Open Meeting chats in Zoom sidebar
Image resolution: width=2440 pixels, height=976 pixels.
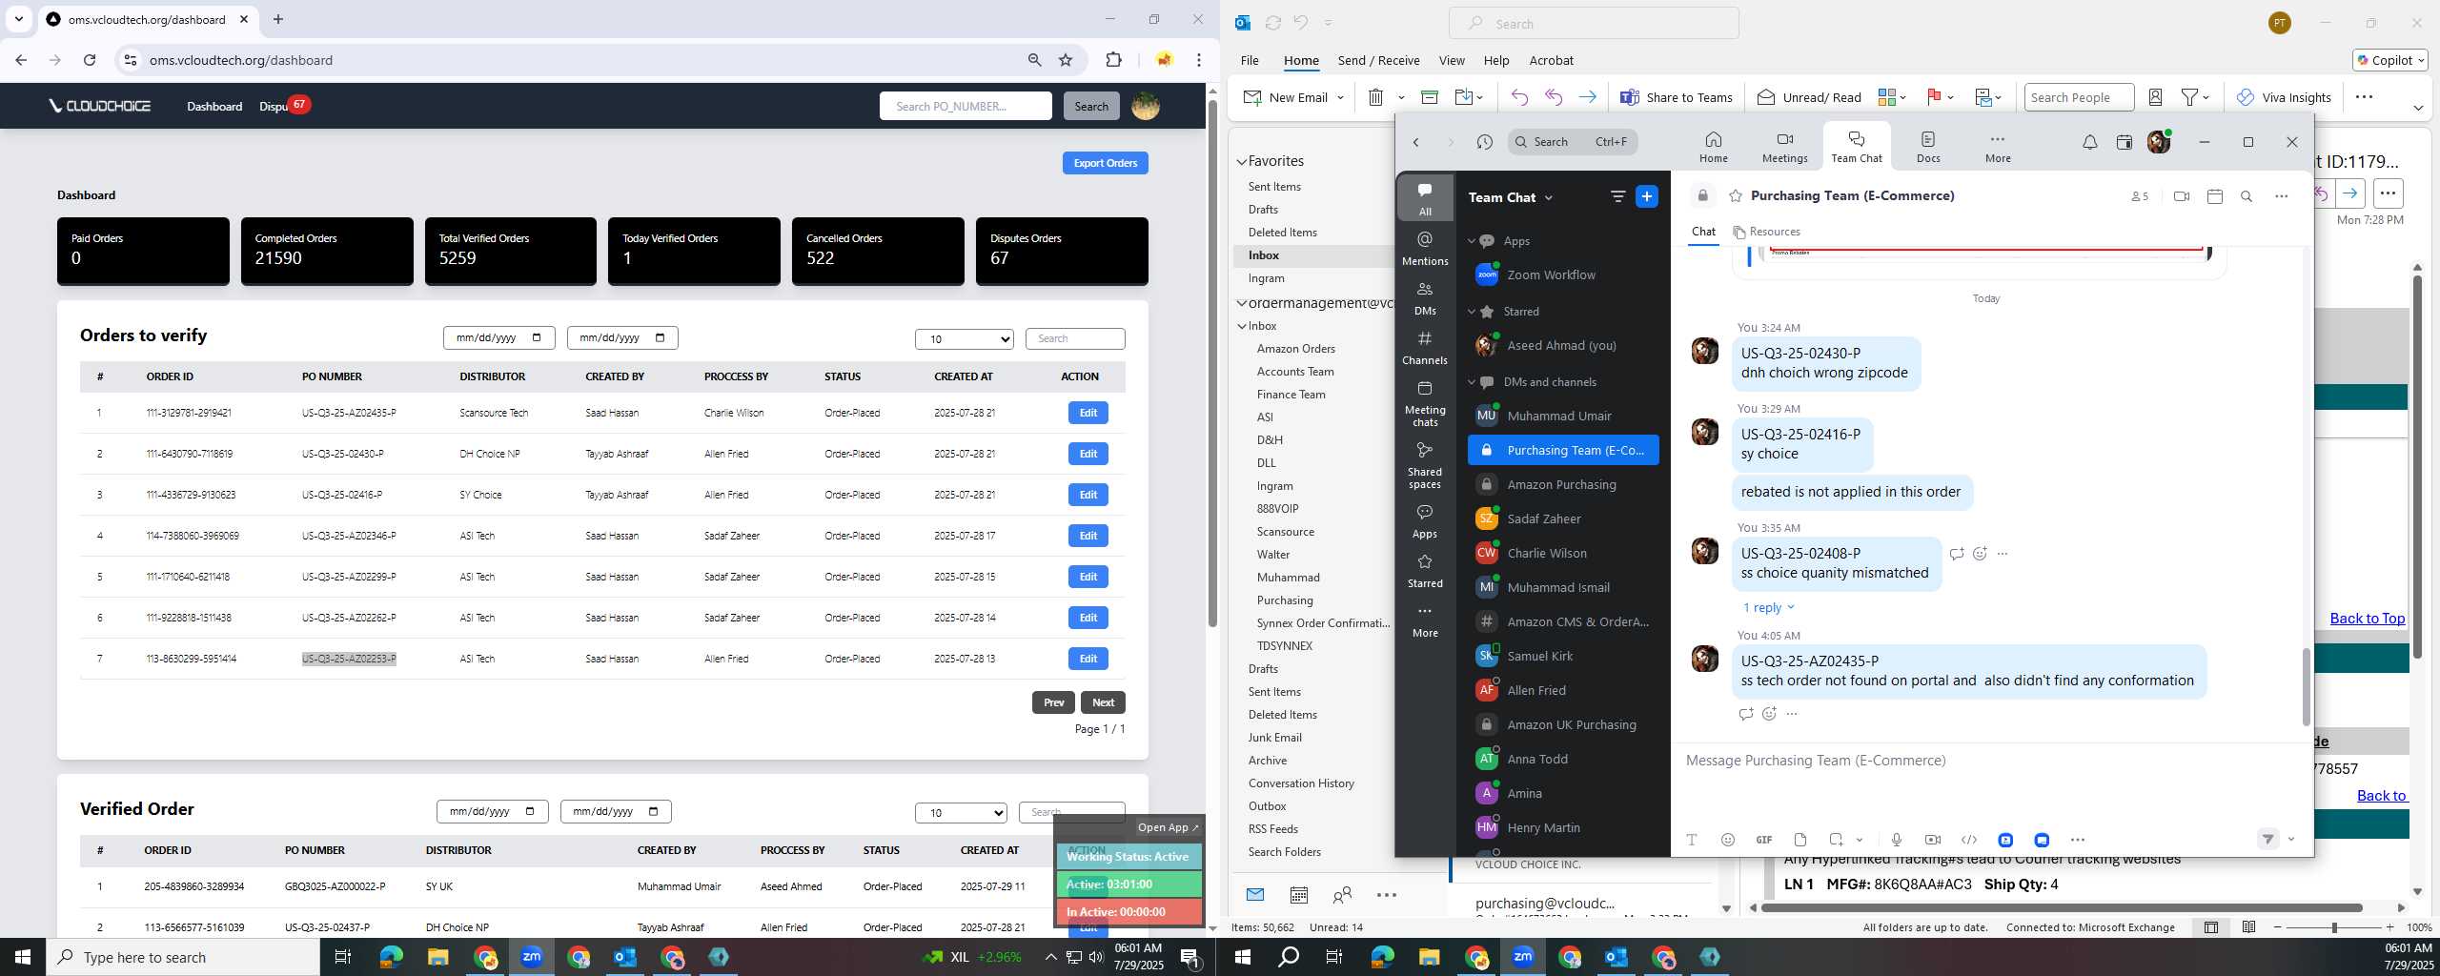(x=1425, y=403)
